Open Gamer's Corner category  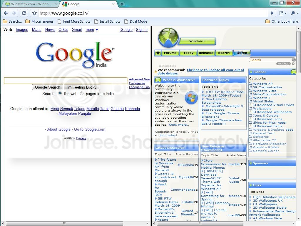pyautogui.click(x=264, y=151)
